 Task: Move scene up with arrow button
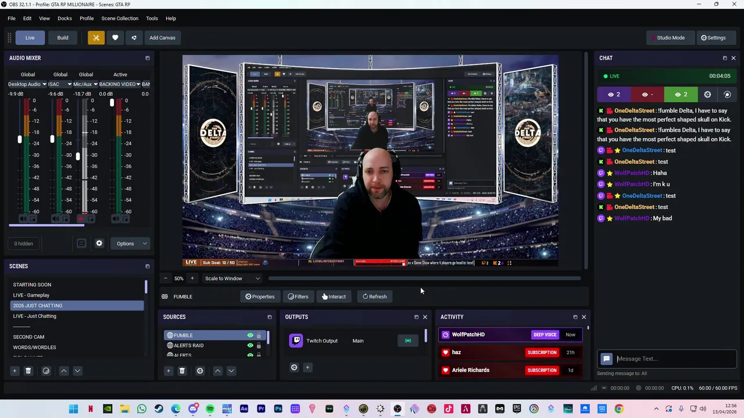pos(64,371)
